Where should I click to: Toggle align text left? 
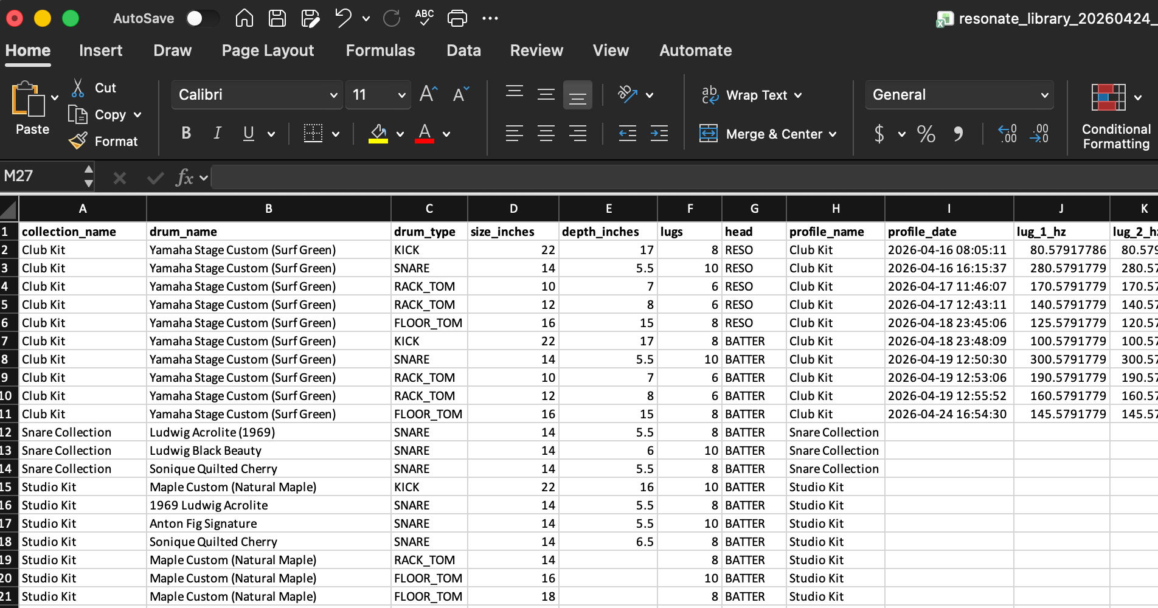click(x=515, y=133)
